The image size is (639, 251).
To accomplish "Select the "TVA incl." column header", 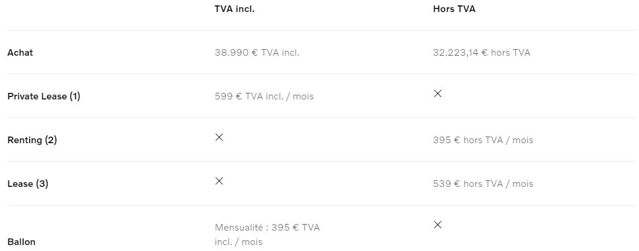I will tap(234, 10).
